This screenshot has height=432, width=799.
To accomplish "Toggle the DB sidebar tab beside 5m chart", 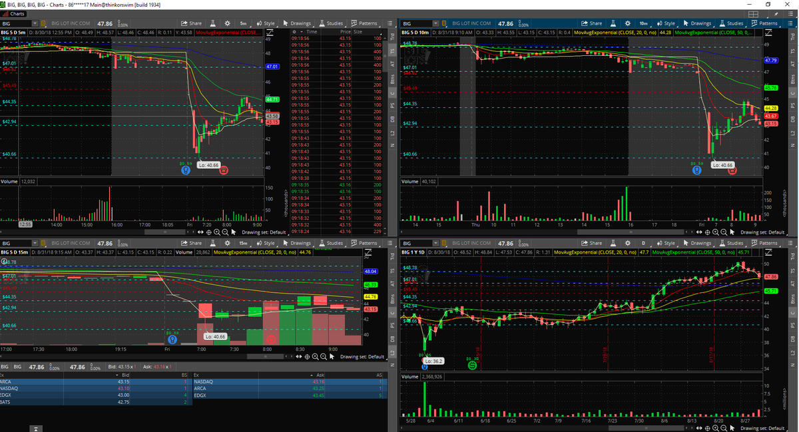I will click(x=393, y=120).
